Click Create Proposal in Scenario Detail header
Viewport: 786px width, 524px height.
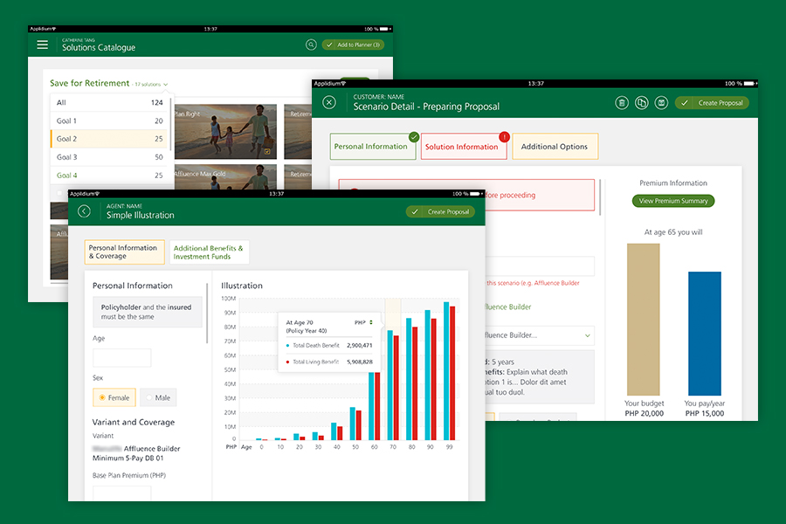pyautogui.click(x=712, y=103)
